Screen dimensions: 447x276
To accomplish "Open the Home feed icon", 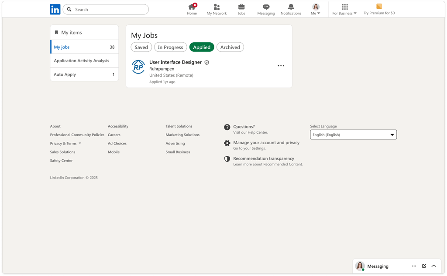I will coord(192,7).
